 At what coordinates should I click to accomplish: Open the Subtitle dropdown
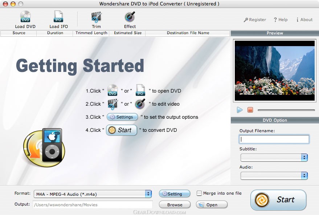(x=274, y=158)
